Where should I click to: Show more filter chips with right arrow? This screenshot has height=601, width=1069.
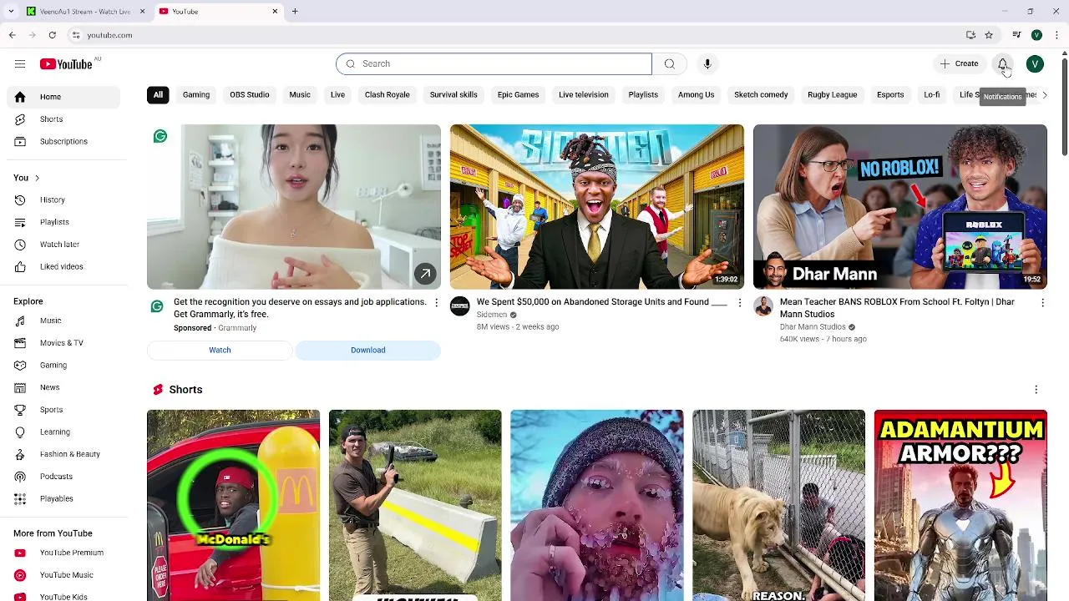pos(1044,95)
